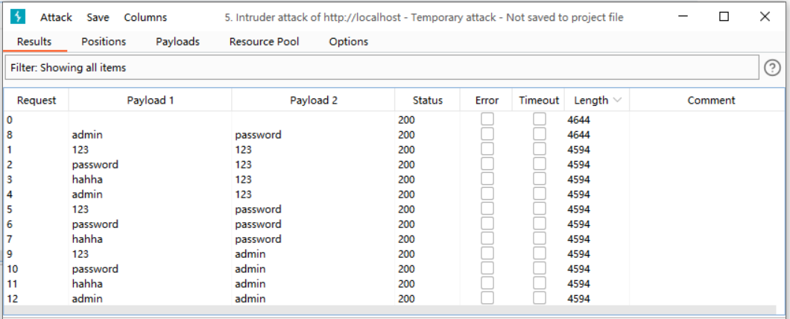Click the filter help question mark icon

[773, 68]
